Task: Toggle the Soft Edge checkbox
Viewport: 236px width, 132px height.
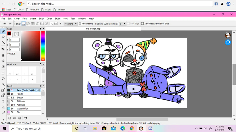Action: [x=128, y=24]
